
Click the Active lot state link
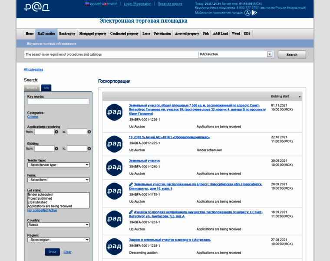(53, 211)
